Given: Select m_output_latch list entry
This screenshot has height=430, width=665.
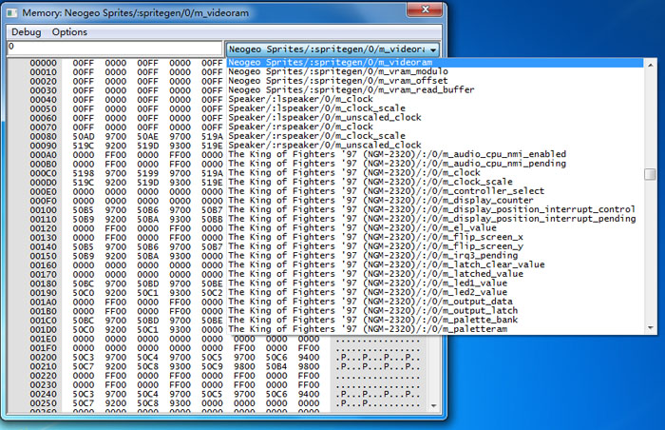Looking at the screenshot, I should point(435,311).
